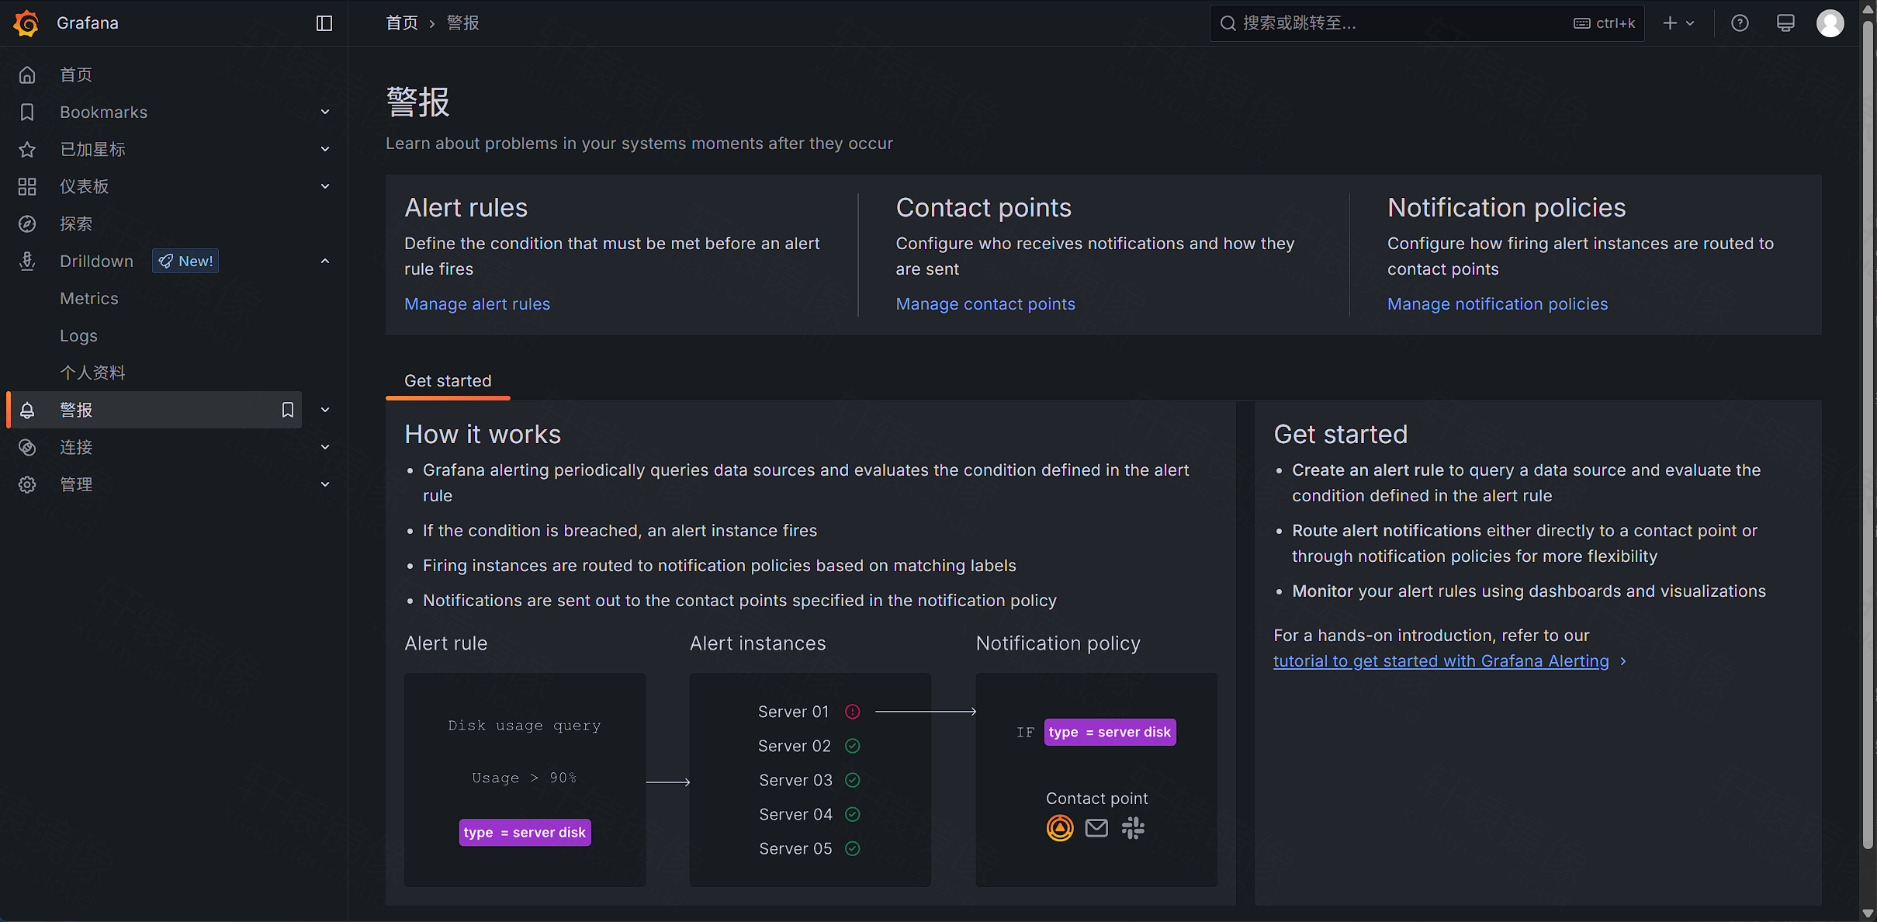Open the Manage contact points link
This screenshot has height=922, width=1877.
tap(985, 303)
